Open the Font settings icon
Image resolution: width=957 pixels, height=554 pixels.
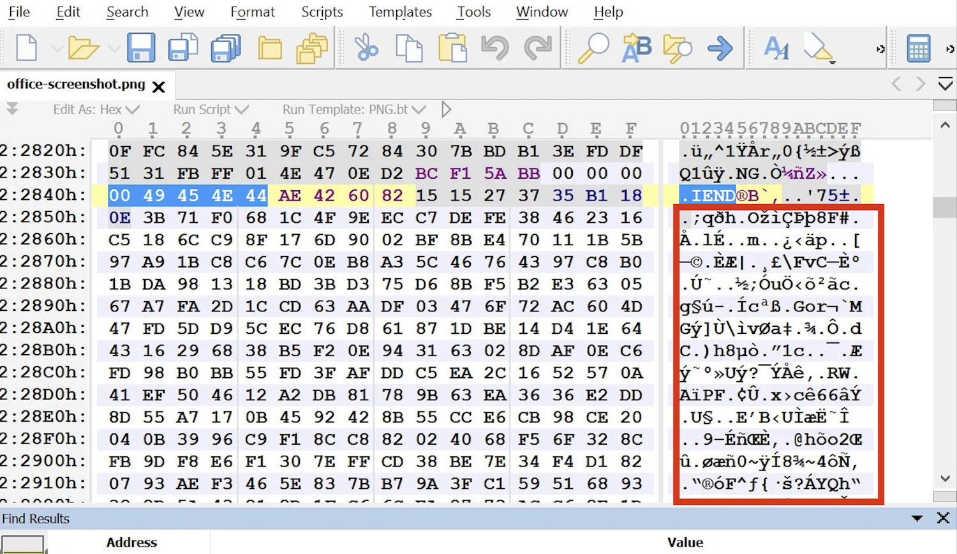coord(776,48)
